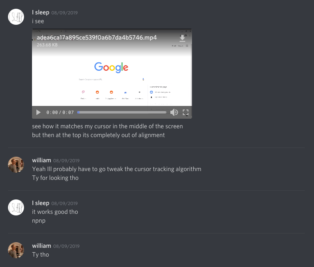Open I sleep's avatar beside the 'i see' message
Screen dimensions: 314x267
tap(16, 16)
